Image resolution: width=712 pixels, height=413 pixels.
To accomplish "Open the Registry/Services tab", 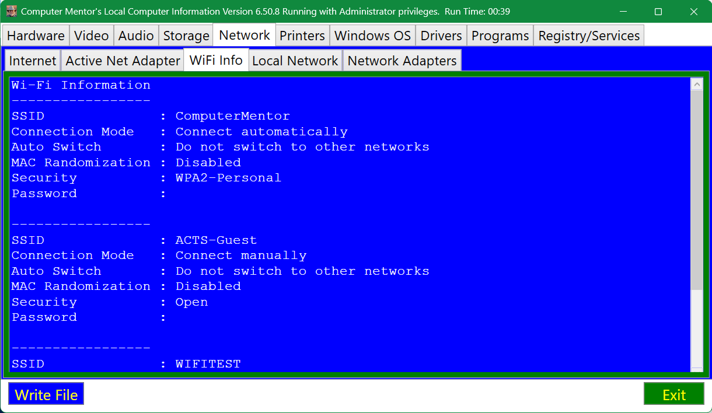I will click(x=589, y=36).
